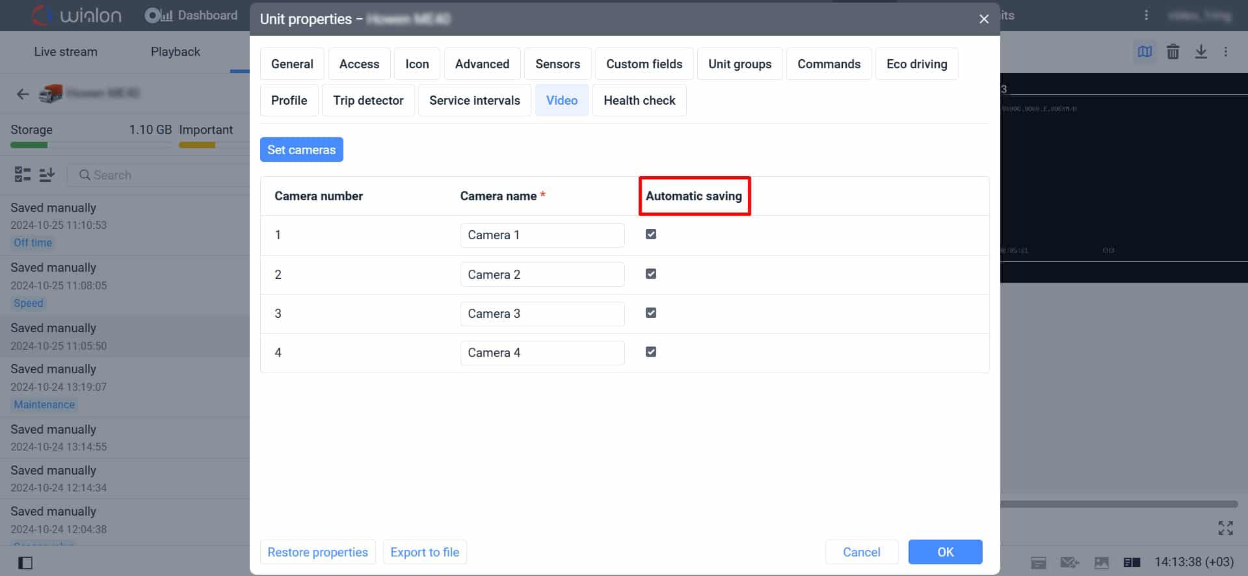The width and height of the screenshot is (1248, 576).
Task: Click the sort order icon above list
Action: (x=47, y=175)
